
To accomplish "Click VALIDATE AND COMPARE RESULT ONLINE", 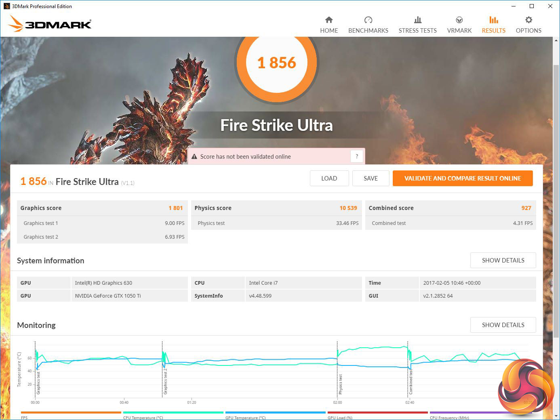I will tap(463, 178).
